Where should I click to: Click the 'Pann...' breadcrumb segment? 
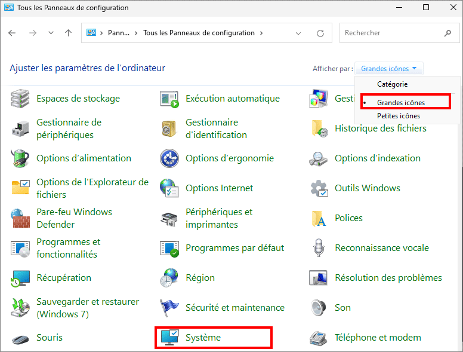point(119,33)
